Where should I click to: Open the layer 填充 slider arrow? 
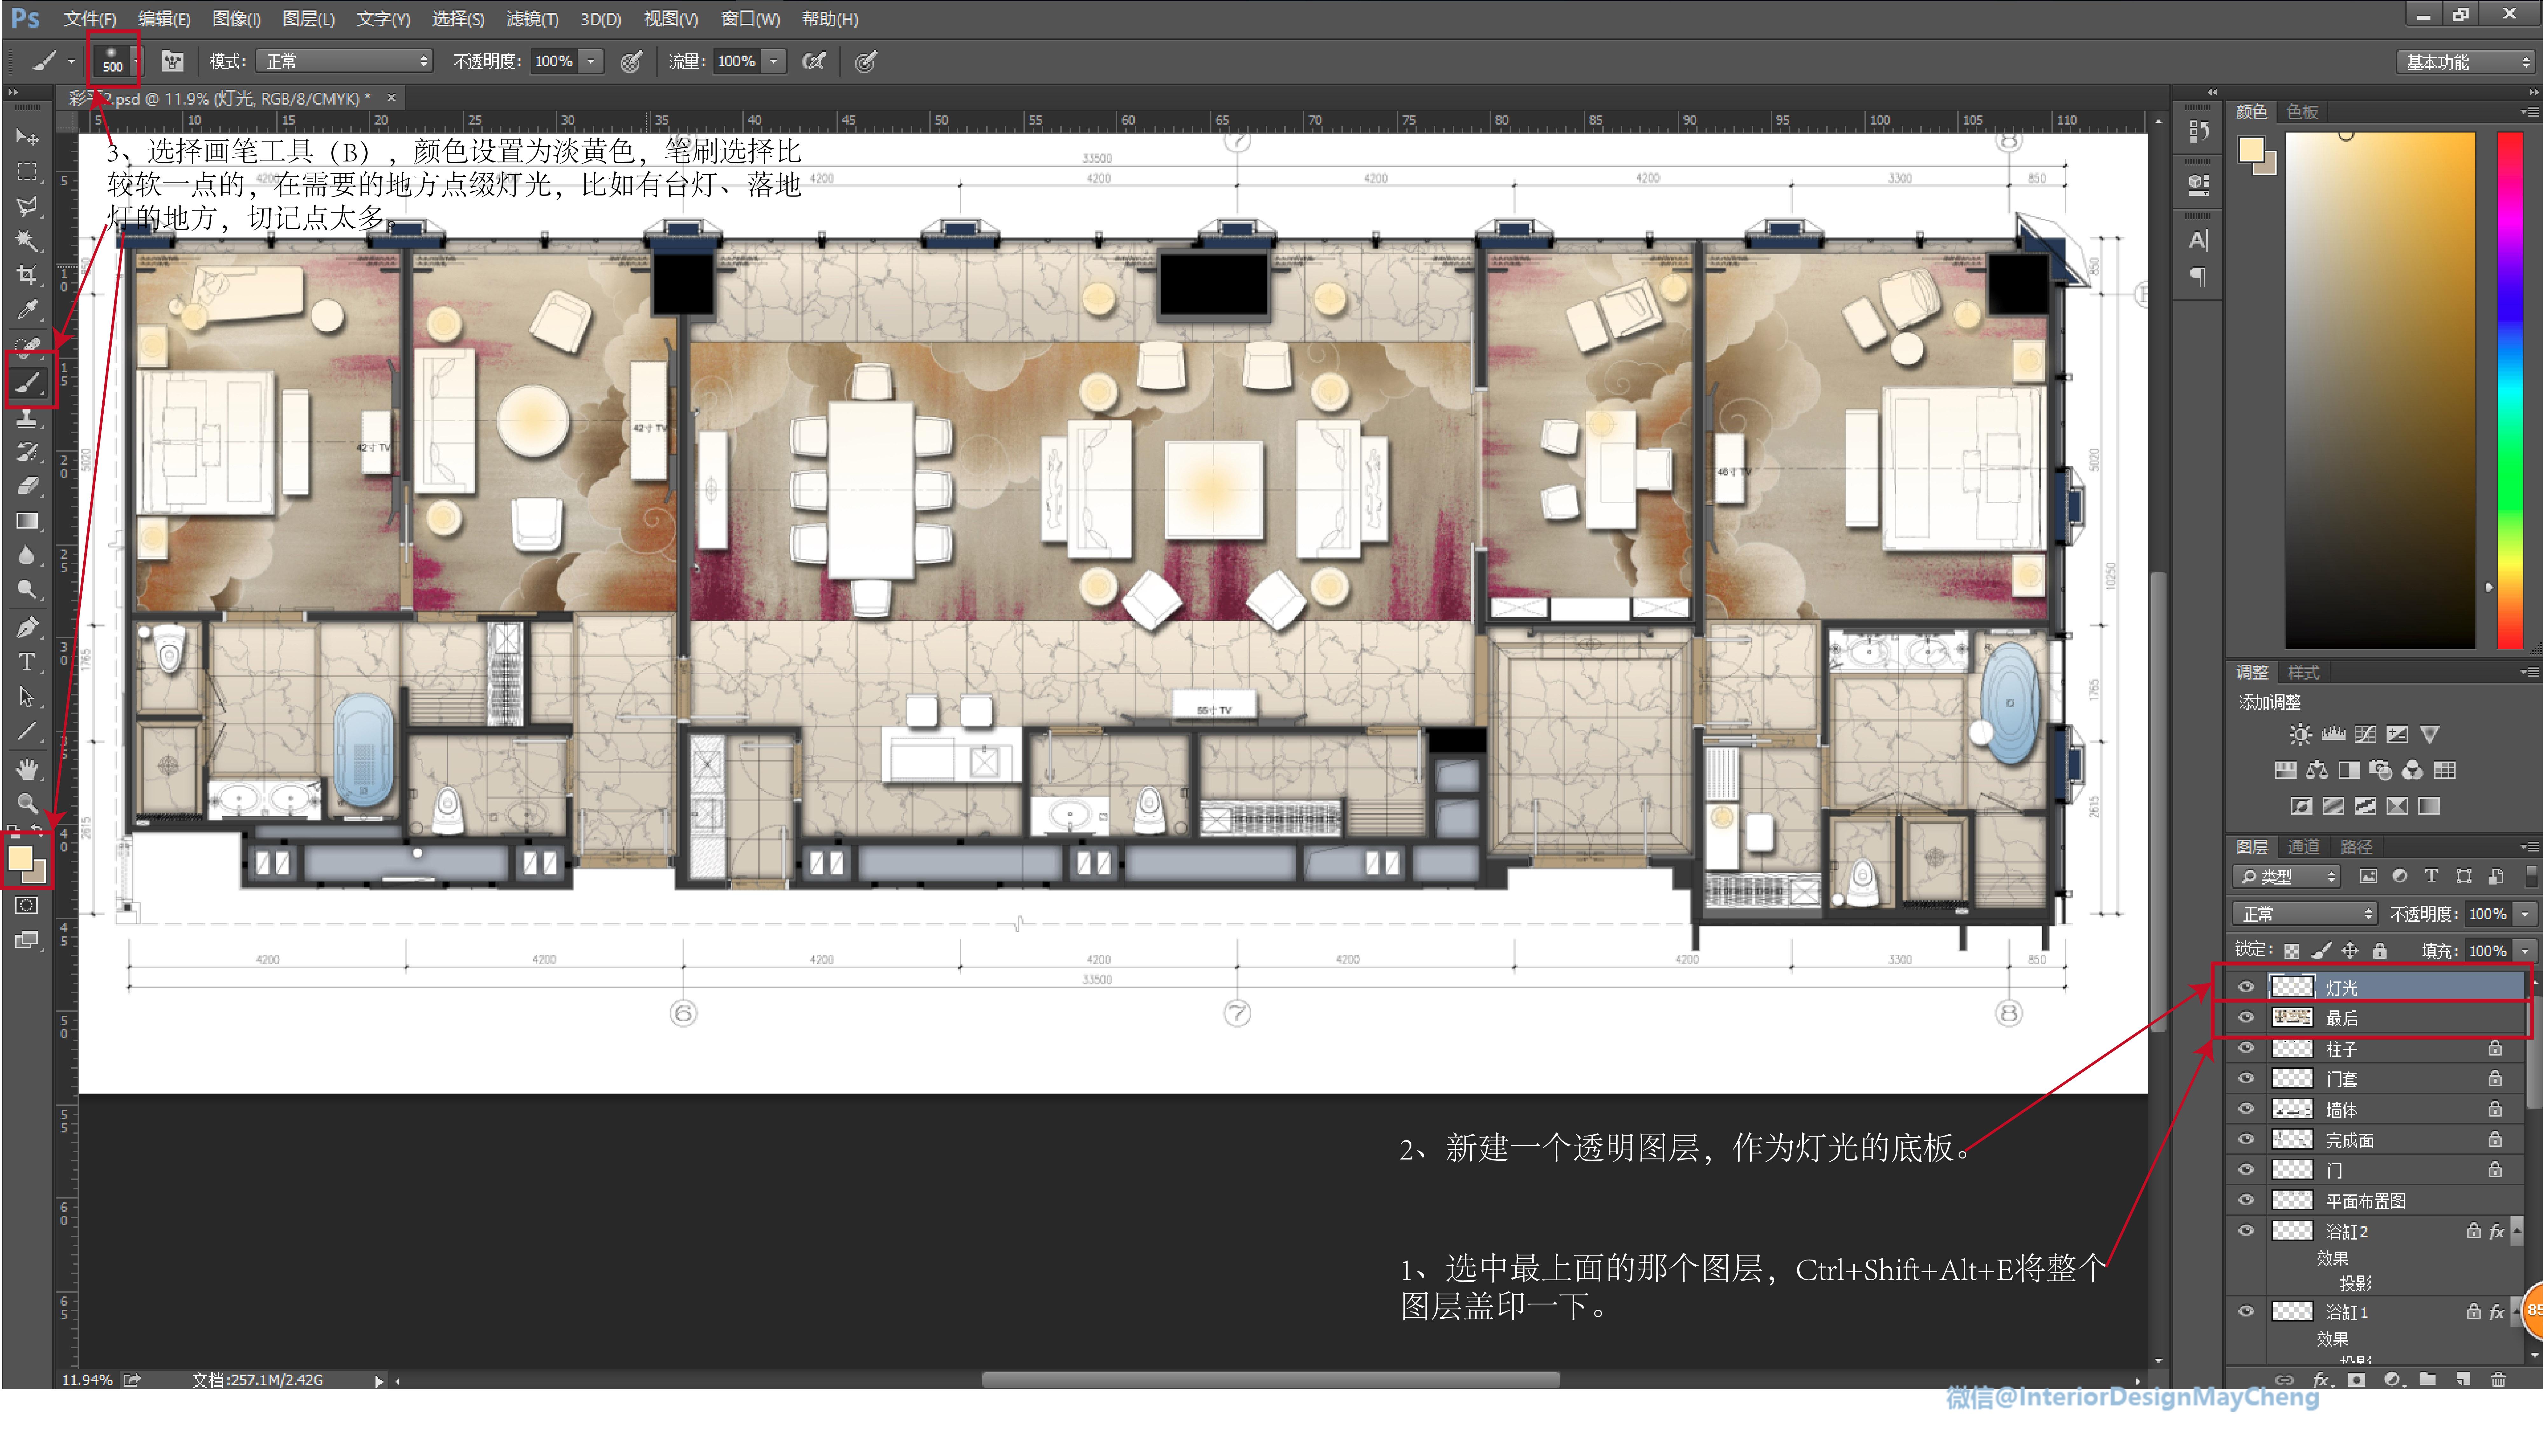click(2525, 951)
